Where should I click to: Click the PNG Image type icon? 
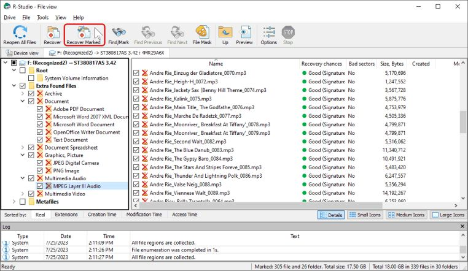(x=49, y=170)
